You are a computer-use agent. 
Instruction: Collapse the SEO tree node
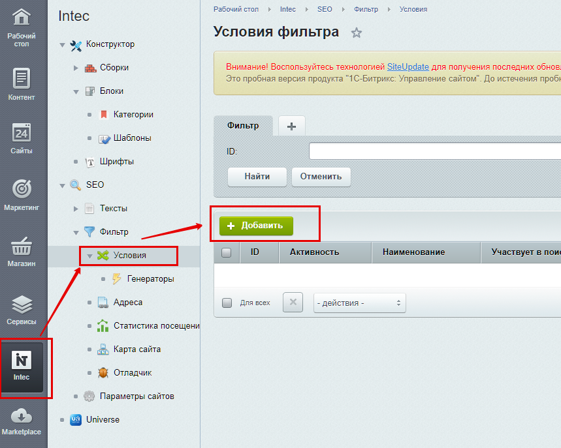(x=62, y=186)
